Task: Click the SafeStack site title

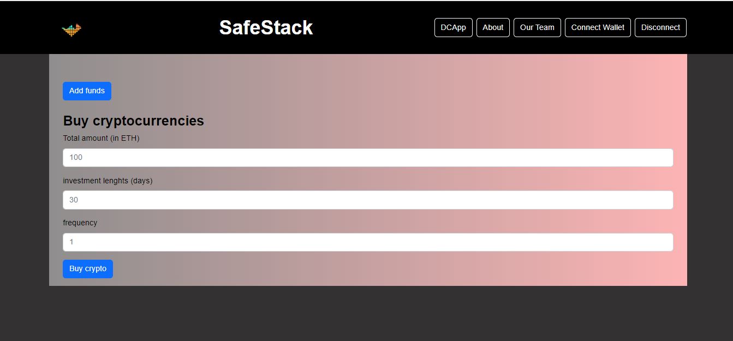Action: click(266, 28)
